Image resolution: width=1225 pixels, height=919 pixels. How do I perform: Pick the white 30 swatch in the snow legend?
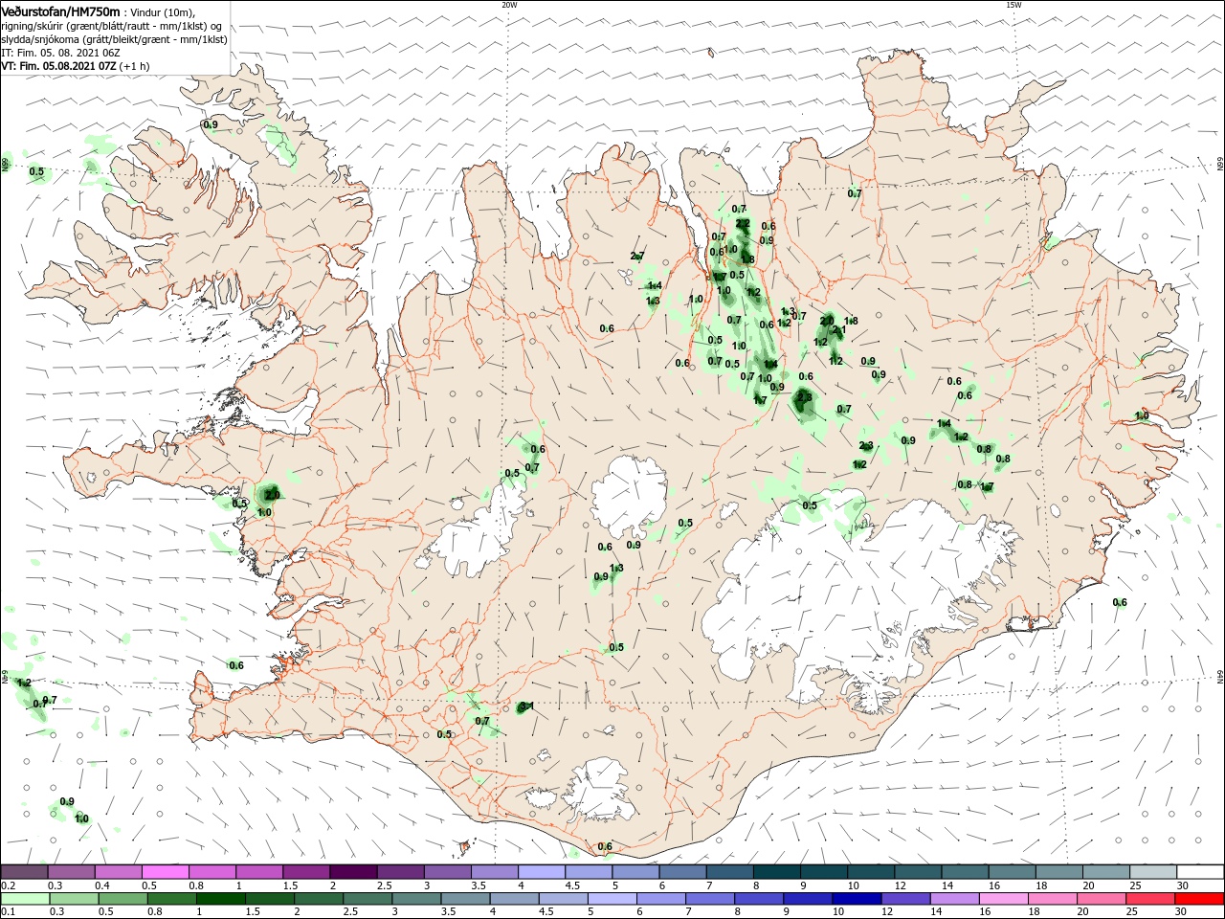coord(1200,872)
